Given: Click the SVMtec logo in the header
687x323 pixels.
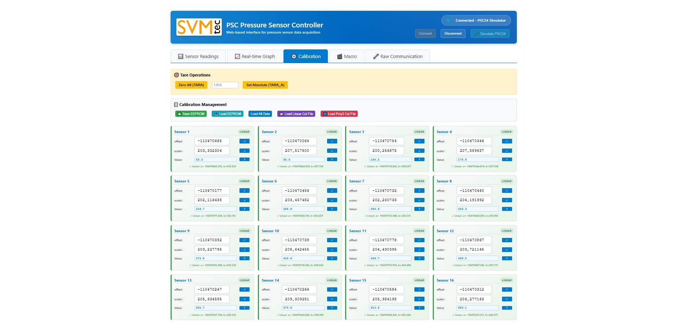Looking at the screenshot, I should [x=199, y=27].
